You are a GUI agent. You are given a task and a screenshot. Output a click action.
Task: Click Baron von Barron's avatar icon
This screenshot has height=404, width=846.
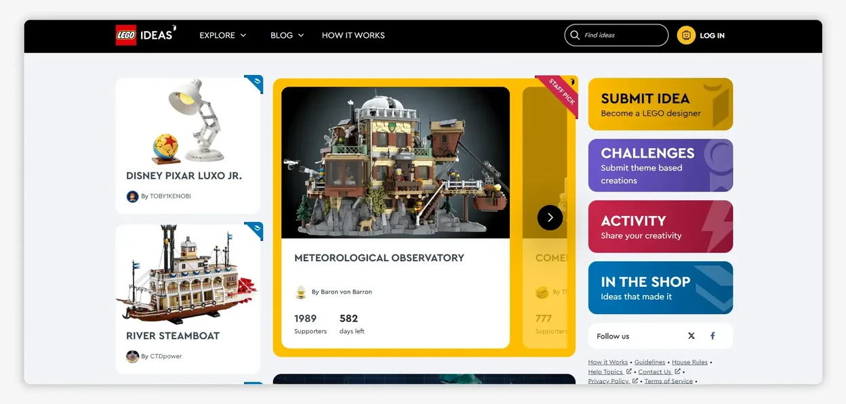[x=301, y=292]
